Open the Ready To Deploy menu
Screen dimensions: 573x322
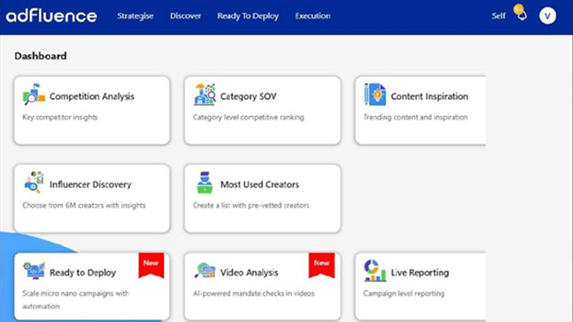pos(248,16)
